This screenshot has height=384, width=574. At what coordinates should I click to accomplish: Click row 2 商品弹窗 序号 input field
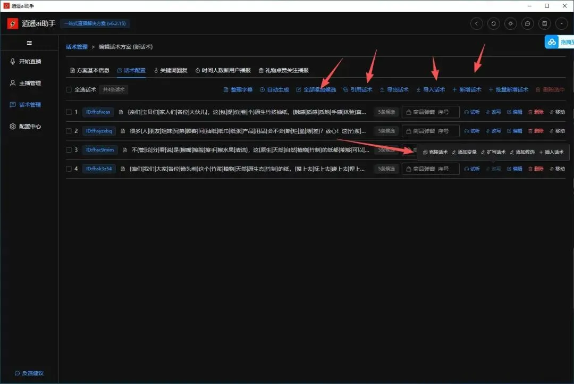(430, 131)
